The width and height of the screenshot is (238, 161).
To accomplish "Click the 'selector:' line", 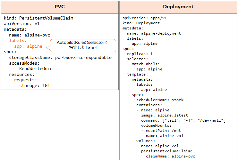I will point(138,59).
